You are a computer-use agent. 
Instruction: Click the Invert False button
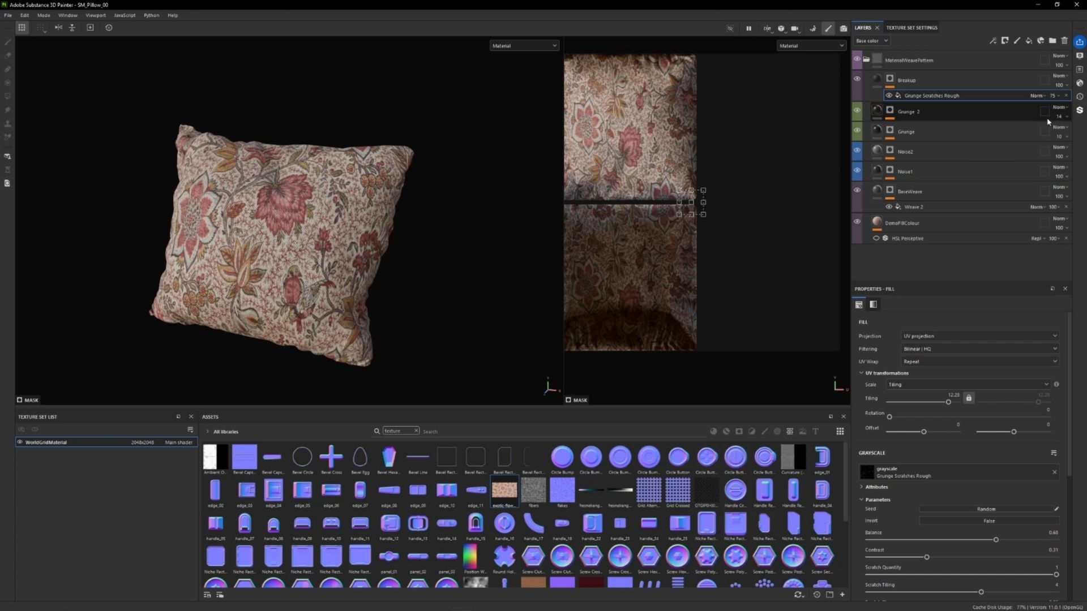pyautogui.click(x=988, y=520)
